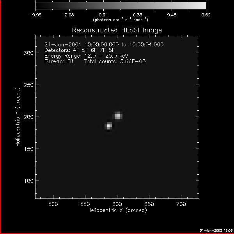The height and width of the screenshot is (234, 234).
Task: Click the timestamp '31-Jan-2002 18:03'
Action: pyautogui.click(x=216, y=230)
